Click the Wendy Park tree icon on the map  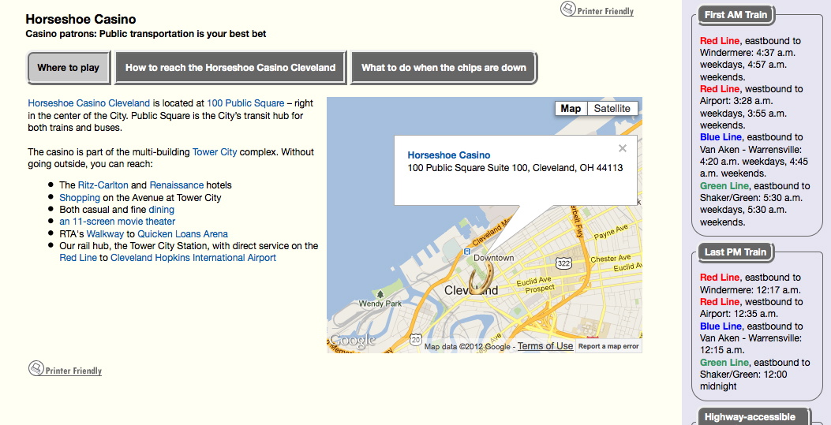380,294
